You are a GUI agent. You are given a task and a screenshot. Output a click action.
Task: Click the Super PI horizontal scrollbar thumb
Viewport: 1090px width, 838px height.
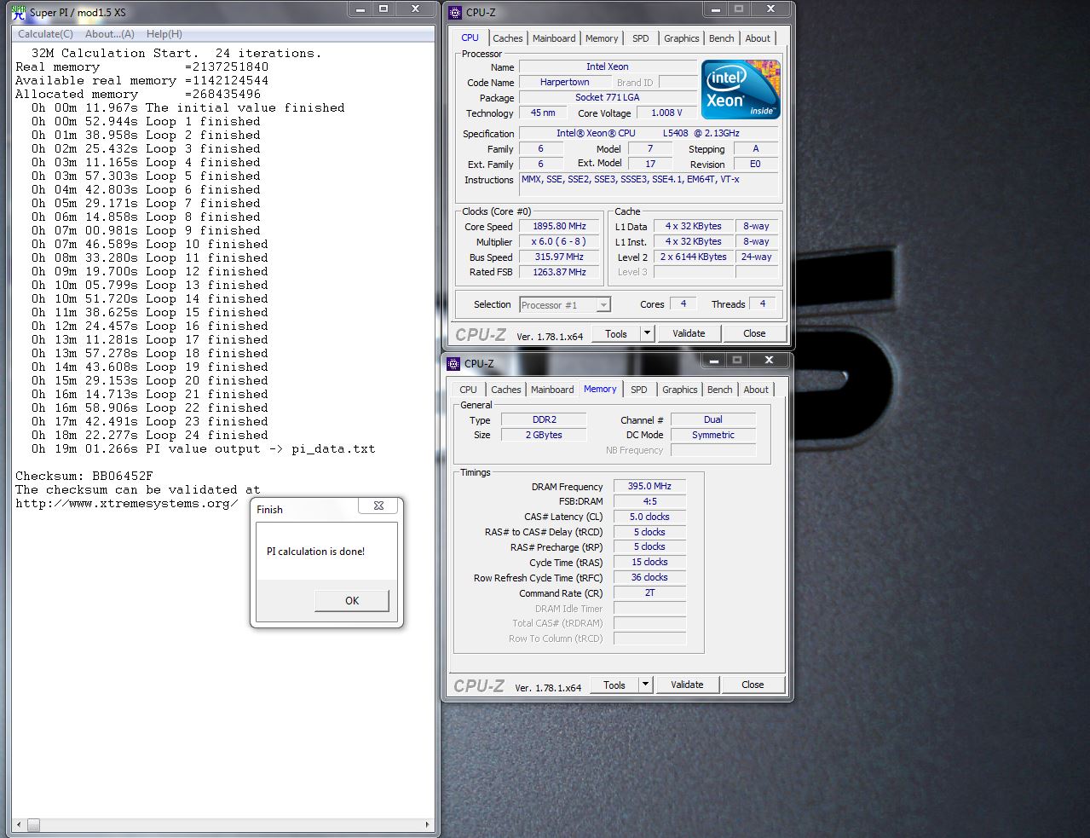tap(33, 825)
